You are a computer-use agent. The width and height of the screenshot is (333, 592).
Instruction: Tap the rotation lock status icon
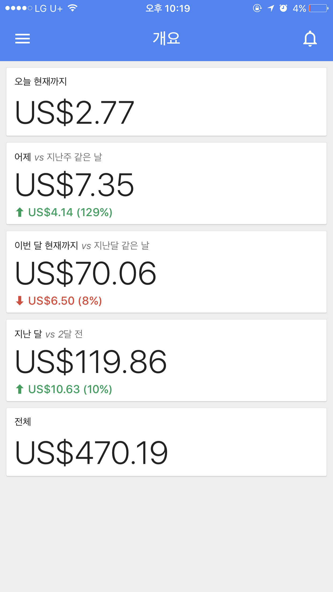[257, 8]
